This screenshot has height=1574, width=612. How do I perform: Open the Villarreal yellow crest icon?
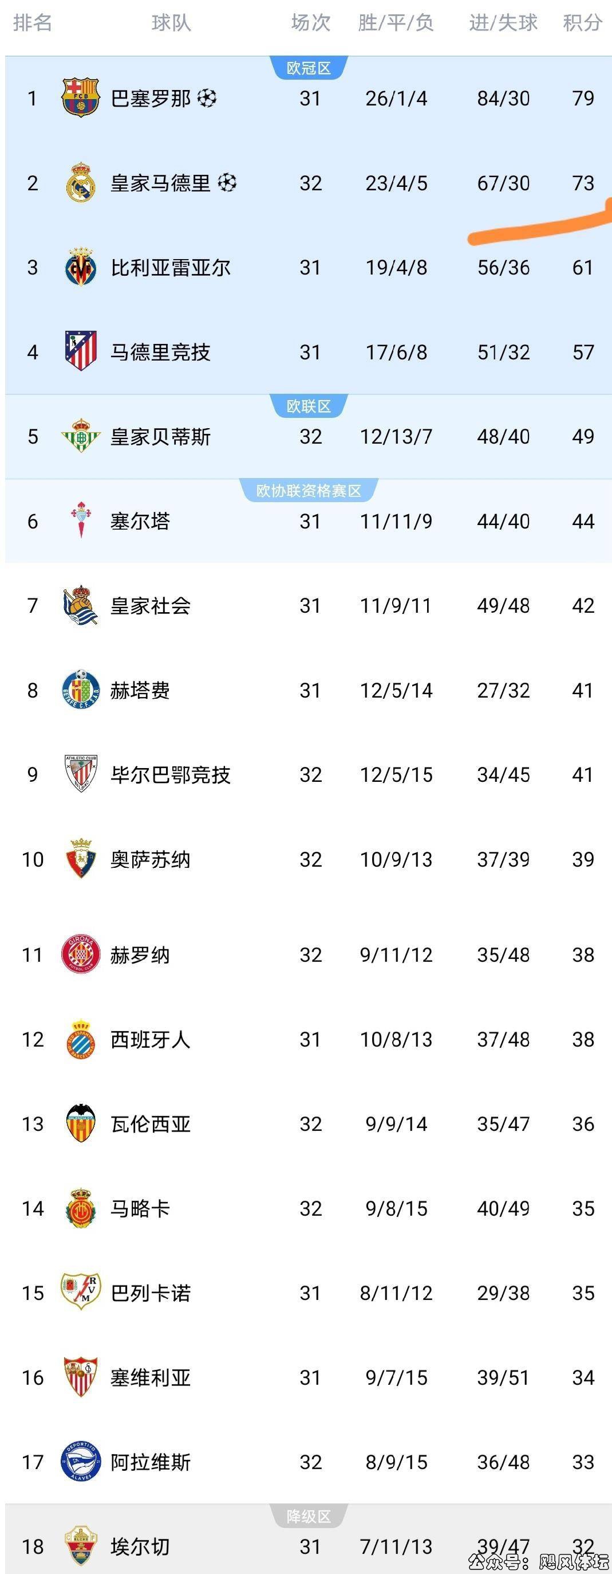point(81,267)
